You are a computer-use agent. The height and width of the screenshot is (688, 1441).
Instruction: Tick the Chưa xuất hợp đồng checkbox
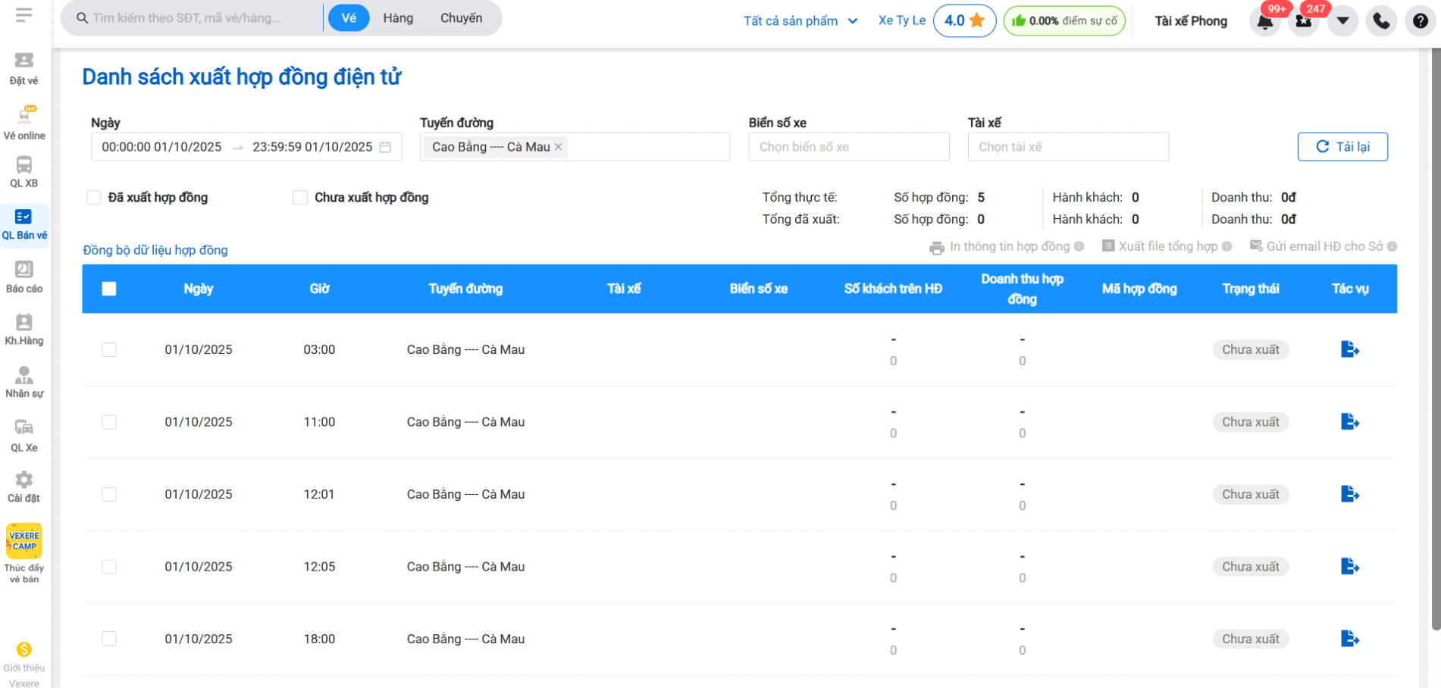(300, 198)
